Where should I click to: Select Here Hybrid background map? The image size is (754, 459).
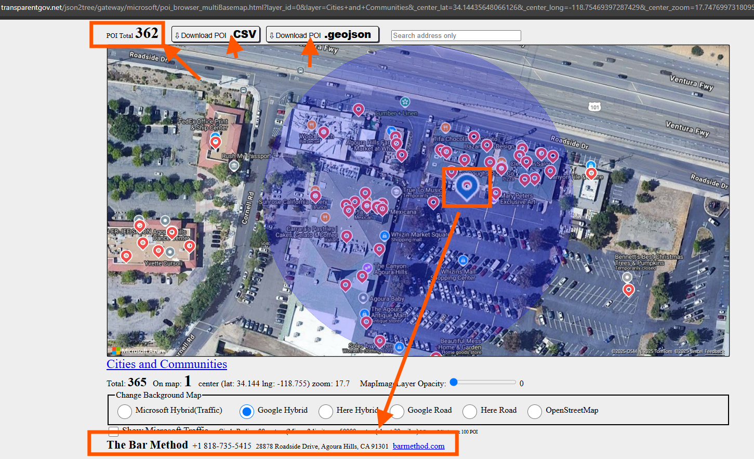click(326, 411)
